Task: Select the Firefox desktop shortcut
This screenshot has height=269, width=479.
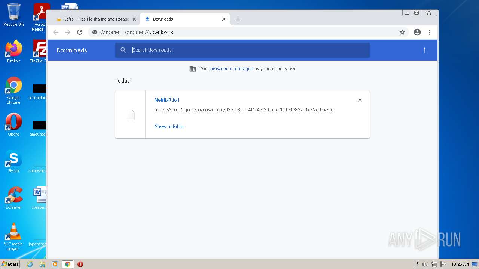Action: pos(13,52)
